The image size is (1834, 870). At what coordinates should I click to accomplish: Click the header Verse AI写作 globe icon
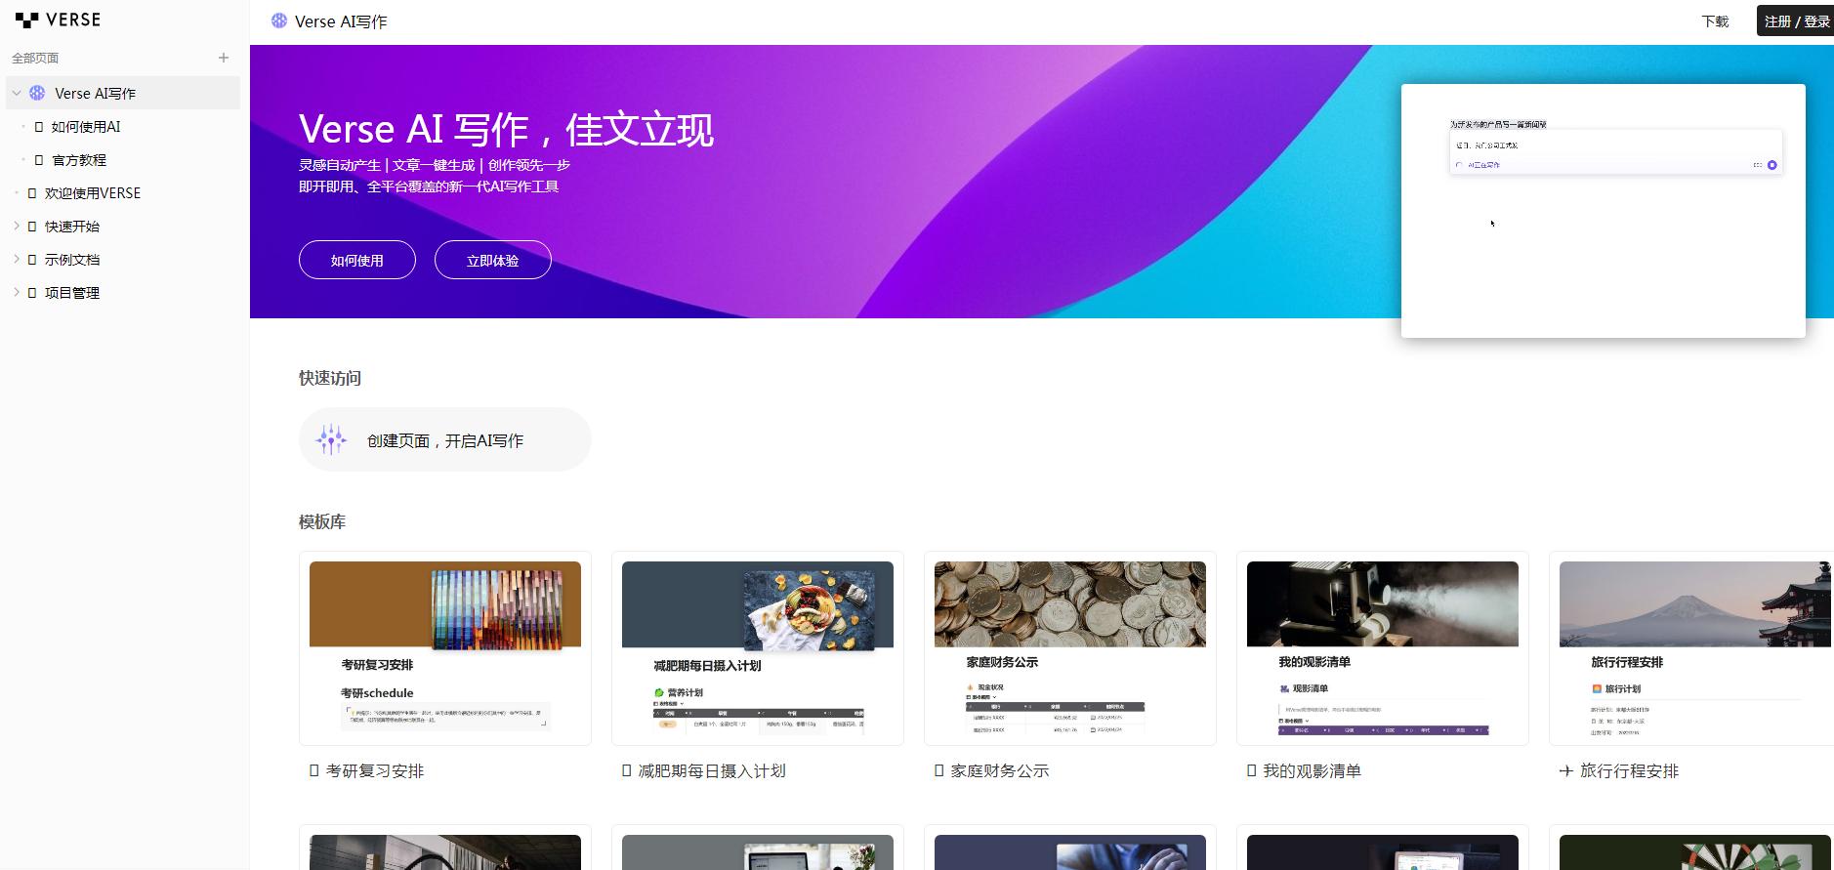[x=279, y=21]
